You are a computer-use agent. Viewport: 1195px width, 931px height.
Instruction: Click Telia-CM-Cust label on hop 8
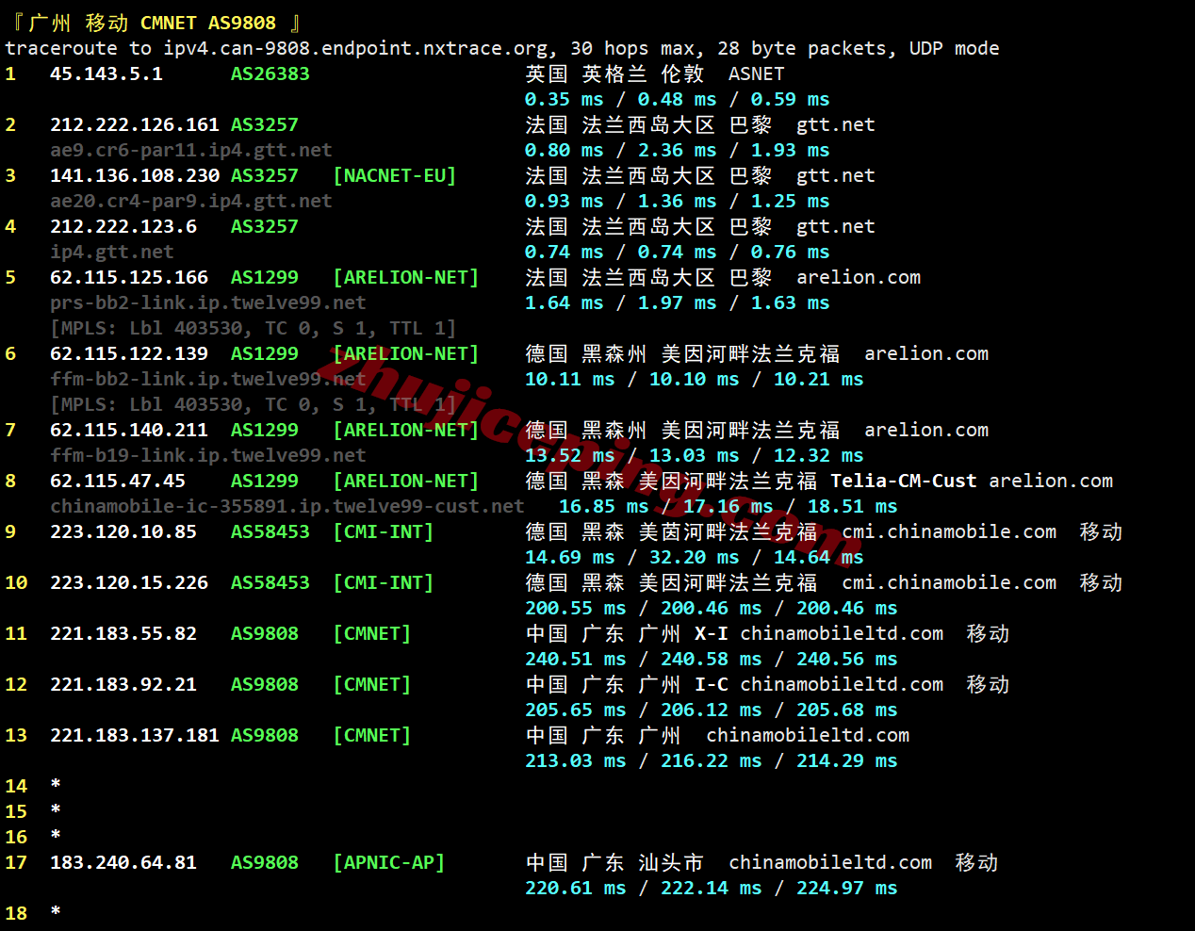(904, 481)
